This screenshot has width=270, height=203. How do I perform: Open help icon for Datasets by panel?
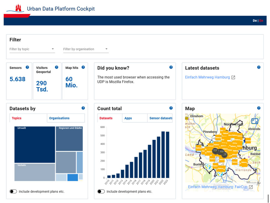click(x=83, y=108)
